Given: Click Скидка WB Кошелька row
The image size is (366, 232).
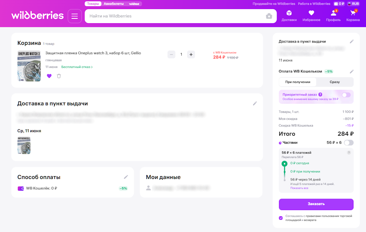Looking at the screenshot, I should 316,125.
